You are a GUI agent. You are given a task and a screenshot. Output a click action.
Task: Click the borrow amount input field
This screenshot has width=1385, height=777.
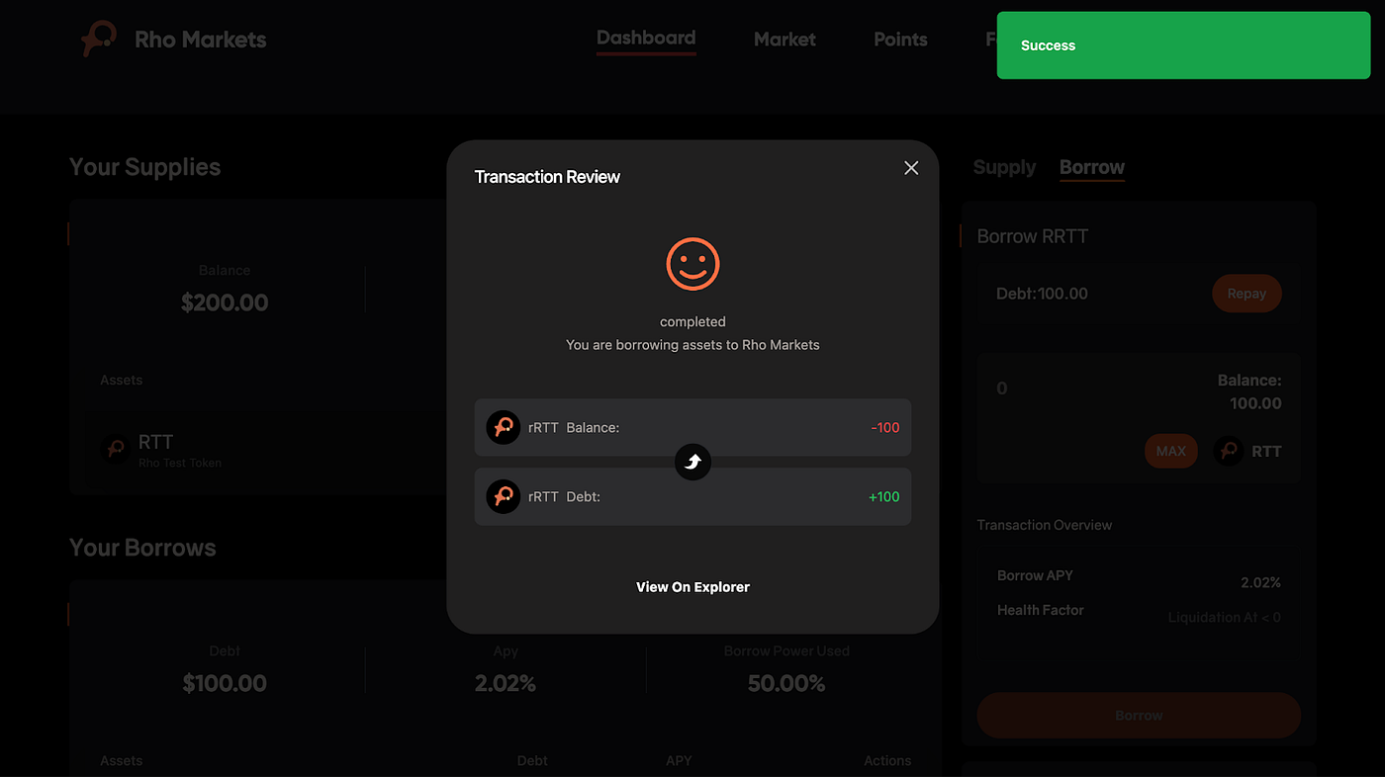(x=1068, y=388)
